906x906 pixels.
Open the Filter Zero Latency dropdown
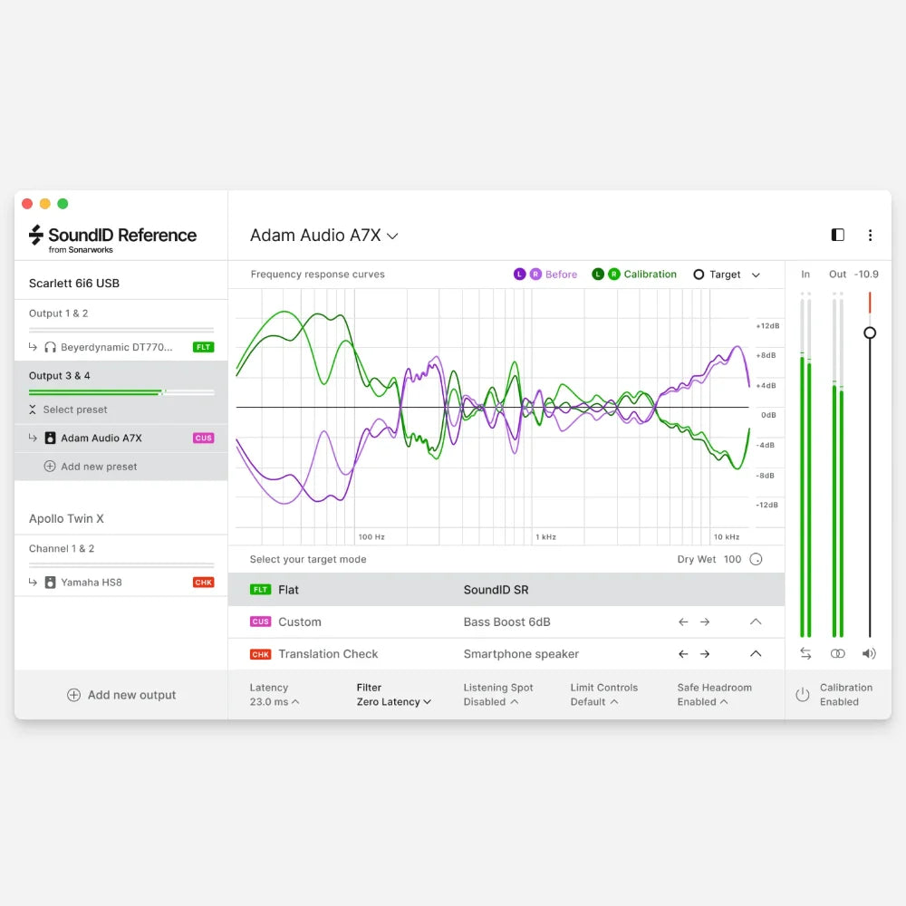[393, 701]
